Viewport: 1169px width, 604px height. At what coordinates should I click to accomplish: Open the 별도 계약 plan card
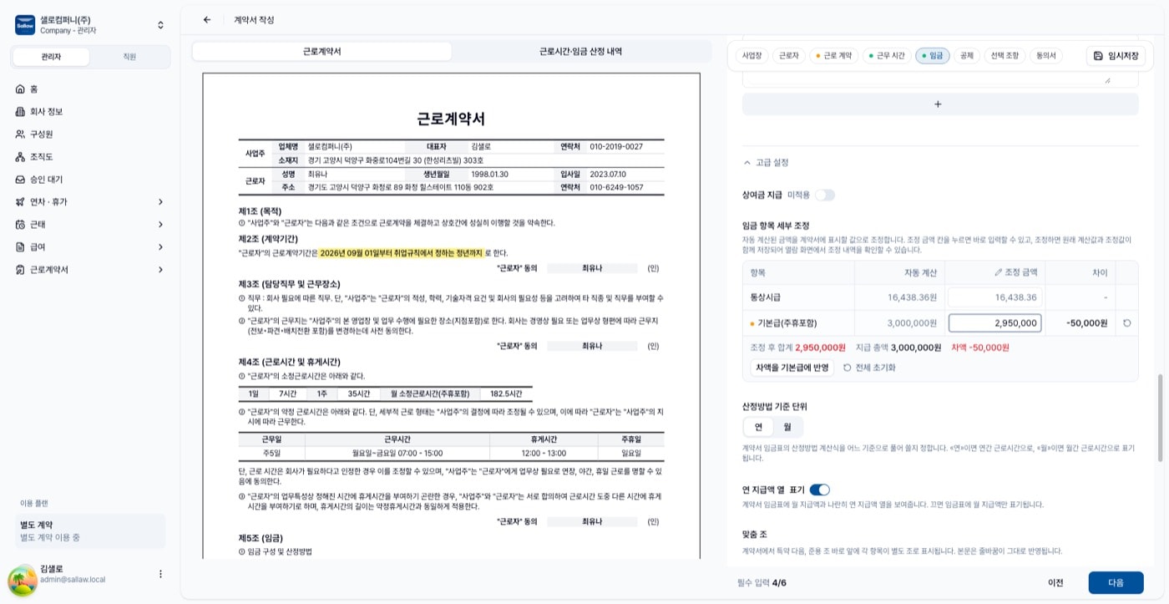(91, 530)
